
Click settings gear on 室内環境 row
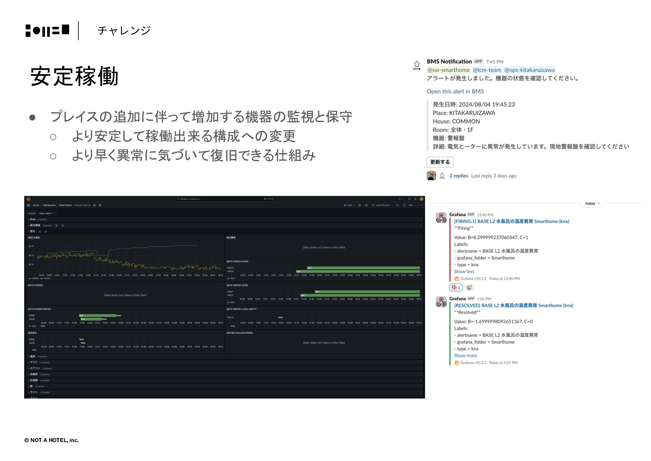point(56,225)
